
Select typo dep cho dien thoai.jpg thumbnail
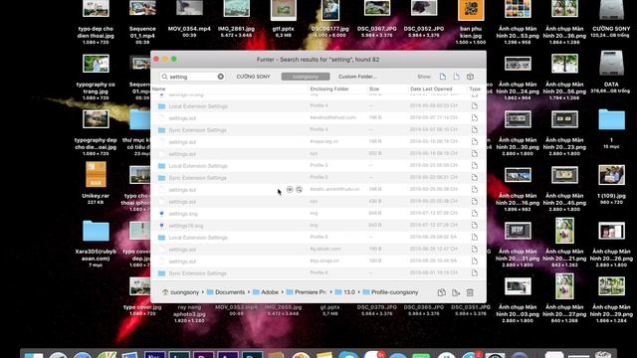coord(96,9)
